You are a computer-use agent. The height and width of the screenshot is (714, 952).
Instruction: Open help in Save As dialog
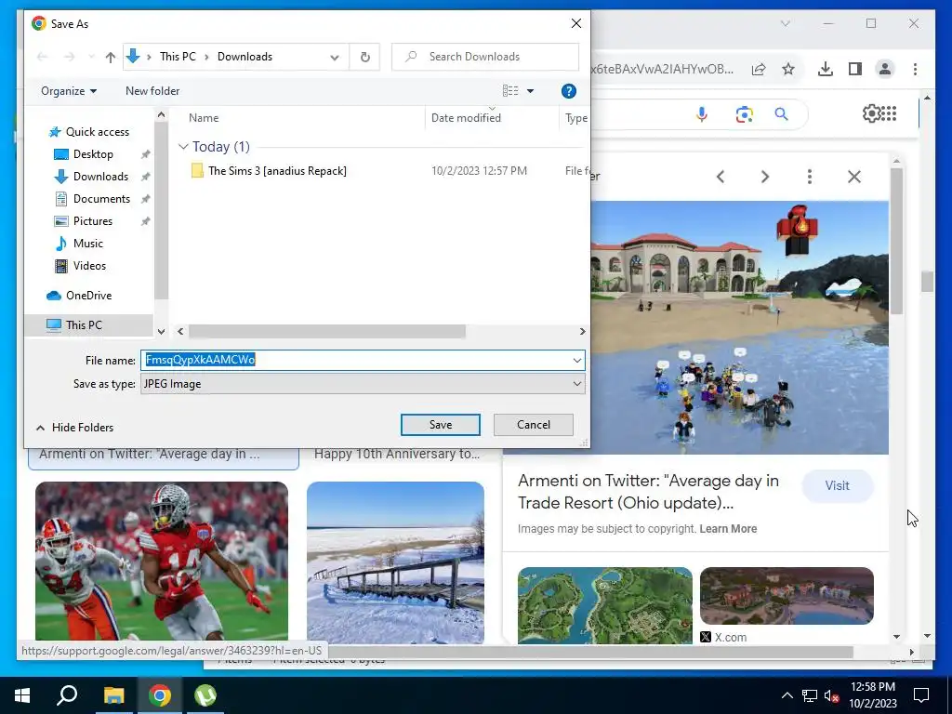click(x=568, y=91)
